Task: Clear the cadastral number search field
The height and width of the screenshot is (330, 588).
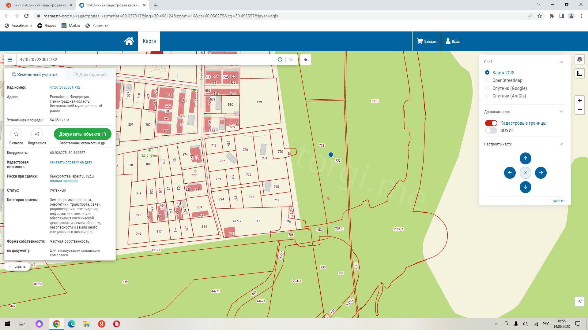Action: pos(291,60)
